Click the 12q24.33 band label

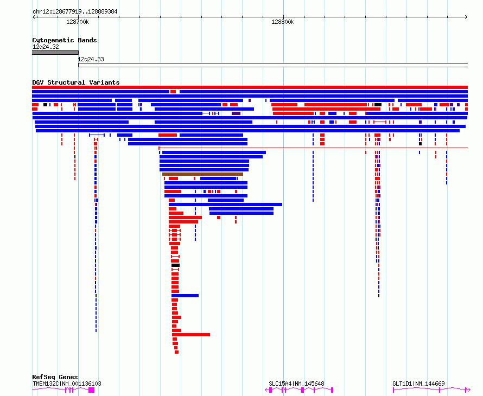pyautogui.click(x=91, y=59)
